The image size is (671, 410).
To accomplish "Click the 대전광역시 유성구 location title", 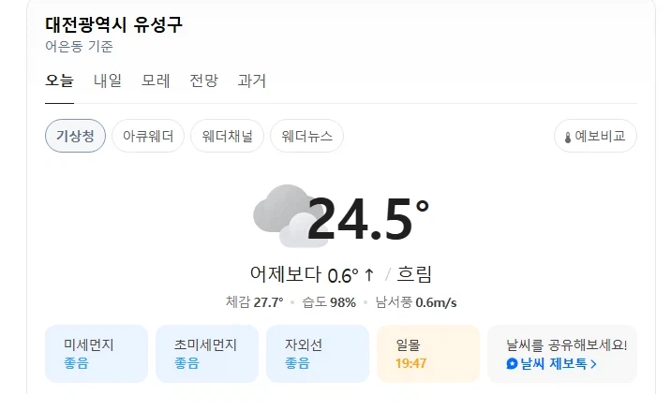I will click(x=113, y=24).
